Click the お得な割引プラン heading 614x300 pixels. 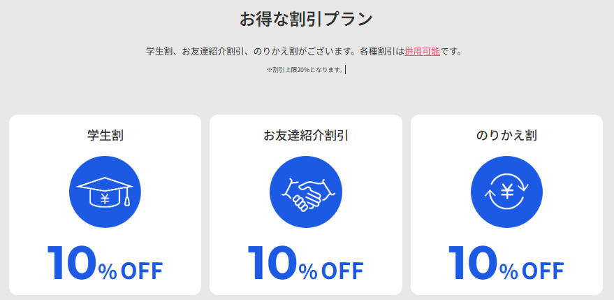pos(307,19)
